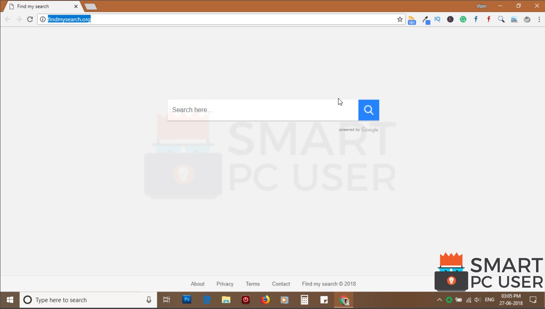Screen dimensions: 545x309
Task: Click the blue search magnifier button
Action: coord(368,110)
